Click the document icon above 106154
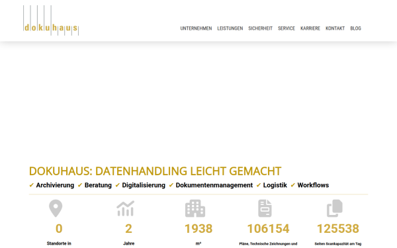Screen dimensions: 397x248 [265, 208]
